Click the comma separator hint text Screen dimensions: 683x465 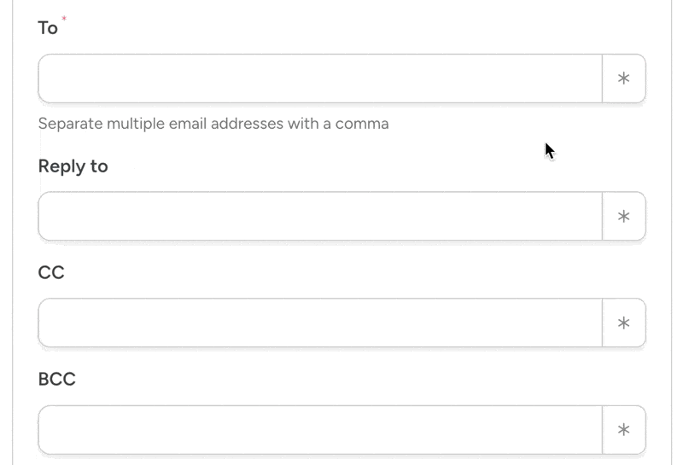click(213, 124)
